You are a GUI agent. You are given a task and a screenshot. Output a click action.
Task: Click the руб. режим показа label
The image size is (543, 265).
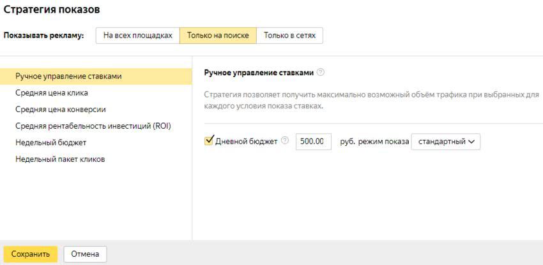coord(374,141)
